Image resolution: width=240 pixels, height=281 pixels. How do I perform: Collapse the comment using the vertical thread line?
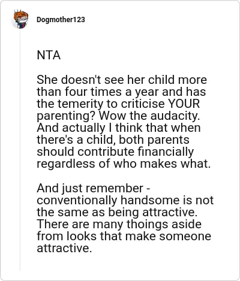click(20, 150)
